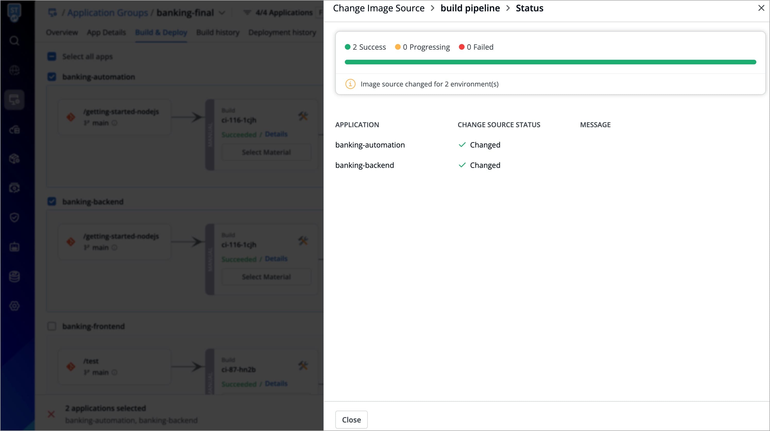Click the stacked database icon in sidebar

[14, 277]
